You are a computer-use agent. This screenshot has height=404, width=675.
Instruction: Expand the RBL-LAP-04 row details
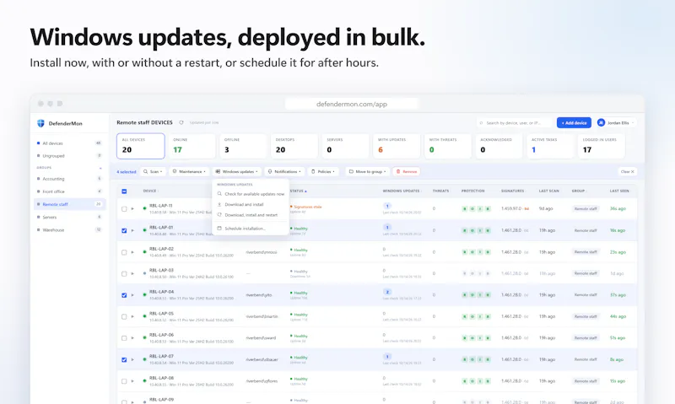click(x=132, y=294)
